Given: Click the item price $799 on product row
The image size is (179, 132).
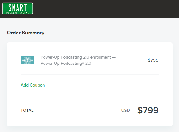Looking at the screenshot, I should (x=153, y=60).
